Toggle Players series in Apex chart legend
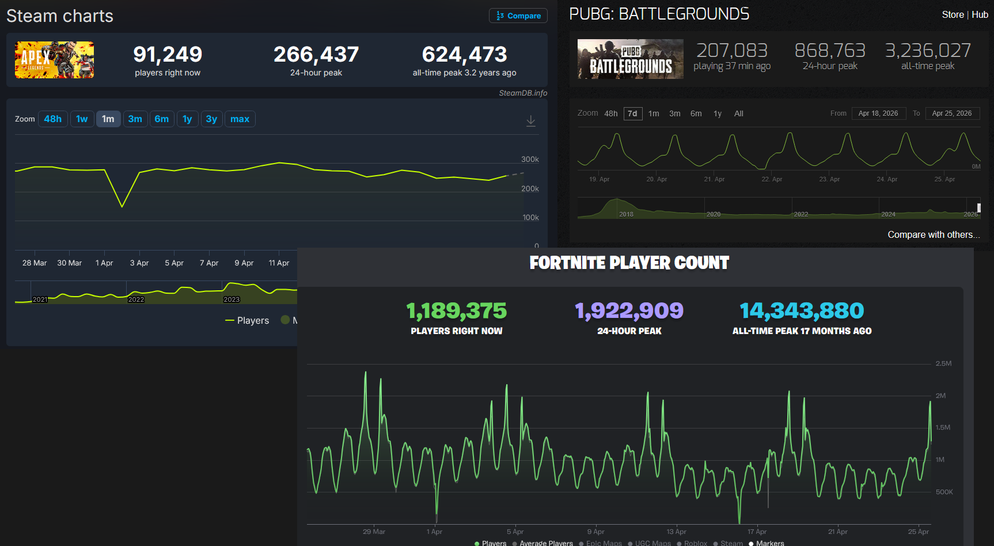The image size is (994, 546). (x=247, y=320)
